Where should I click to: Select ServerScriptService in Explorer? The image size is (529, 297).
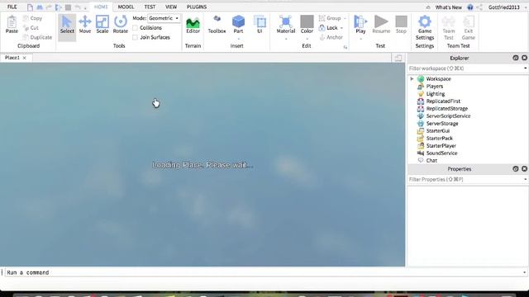click(448, 115)
